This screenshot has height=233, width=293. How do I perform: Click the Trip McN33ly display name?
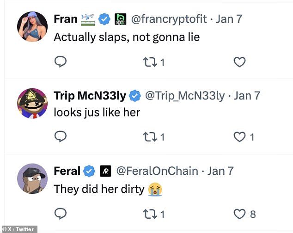coord(90,96)
